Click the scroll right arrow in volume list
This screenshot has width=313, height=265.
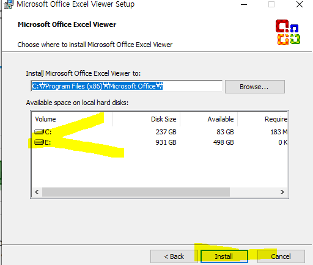[282, 192]
